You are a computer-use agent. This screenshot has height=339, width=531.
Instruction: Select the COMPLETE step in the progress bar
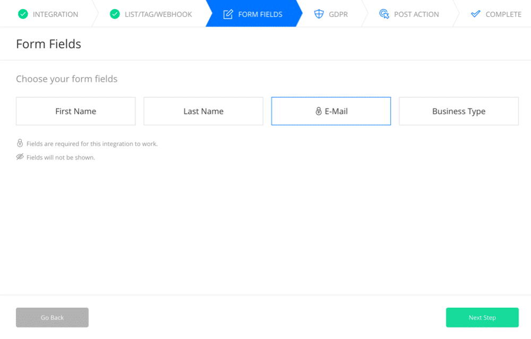coord(496,14)
